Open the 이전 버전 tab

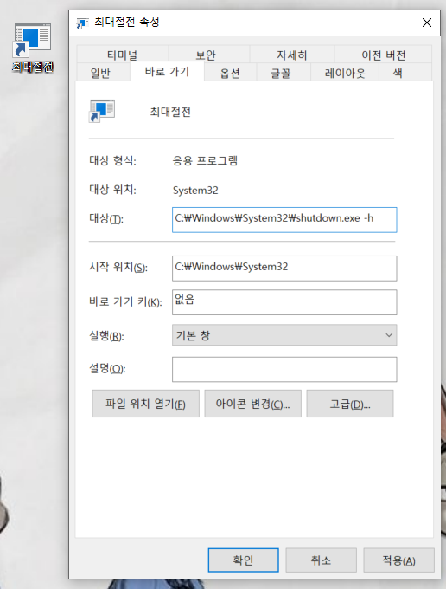tap(383, 55)
